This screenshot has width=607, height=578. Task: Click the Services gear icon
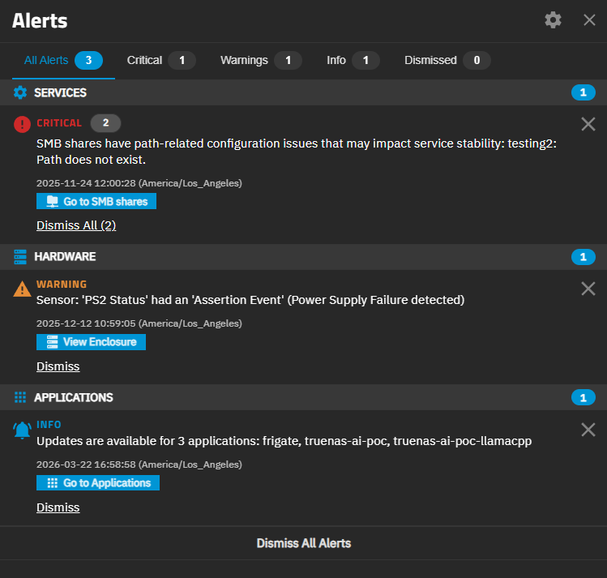coord(20,92)
